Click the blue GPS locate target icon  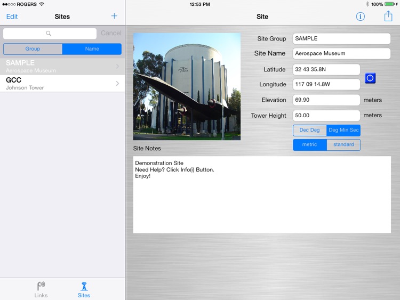pos(370,78)
